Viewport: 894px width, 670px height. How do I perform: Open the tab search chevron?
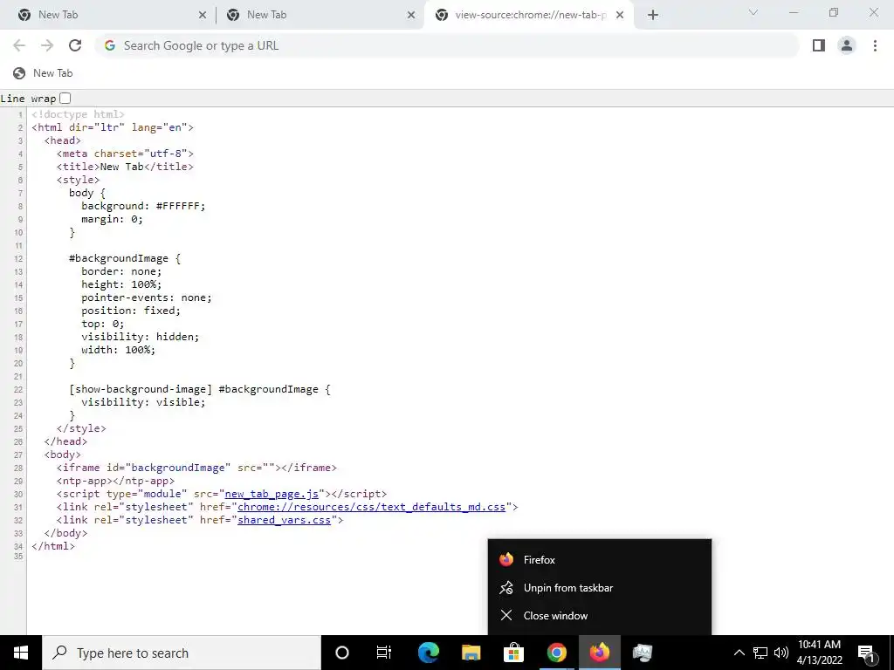click(753, 12)
